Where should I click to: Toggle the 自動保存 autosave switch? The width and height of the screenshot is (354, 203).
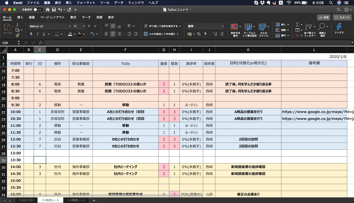pyautogui.click(x=38, y=10)
